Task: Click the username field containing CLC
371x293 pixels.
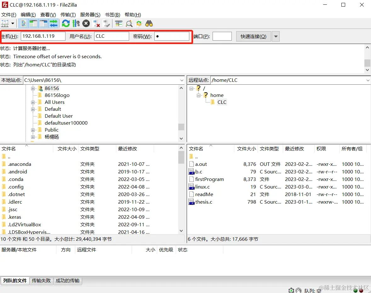Action: tap(111, 36)
